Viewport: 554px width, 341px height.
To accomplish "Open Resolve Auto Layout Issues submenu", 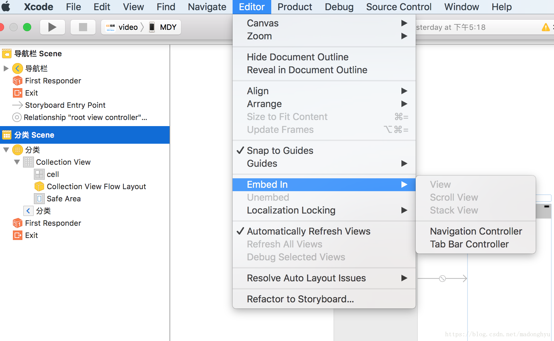I will point(324,278).
